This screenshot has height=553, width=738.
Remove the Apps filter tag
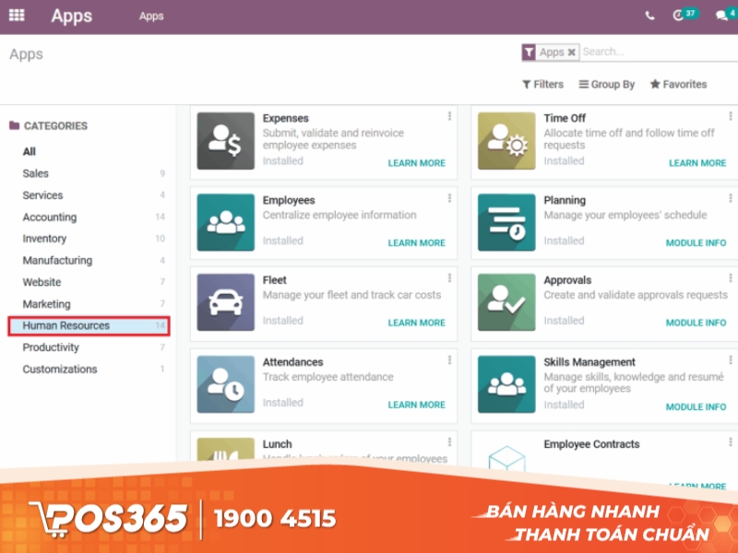[570, 53]
